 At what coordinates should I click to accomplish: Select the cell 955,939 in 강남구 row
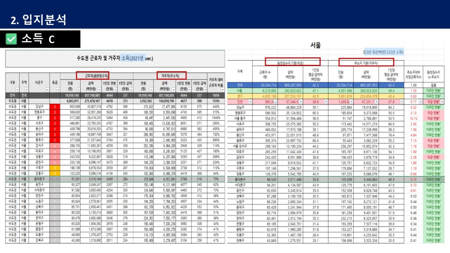pyautogui.click(x=70, y=107)
